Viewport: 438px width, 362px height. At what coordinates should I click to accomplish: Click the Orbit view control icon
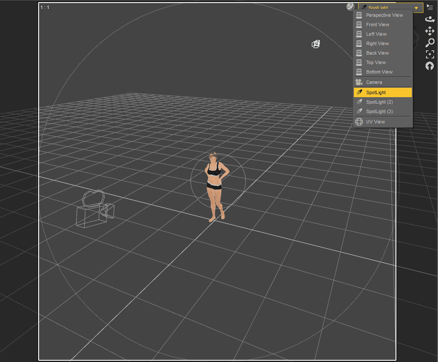(430, 19)
